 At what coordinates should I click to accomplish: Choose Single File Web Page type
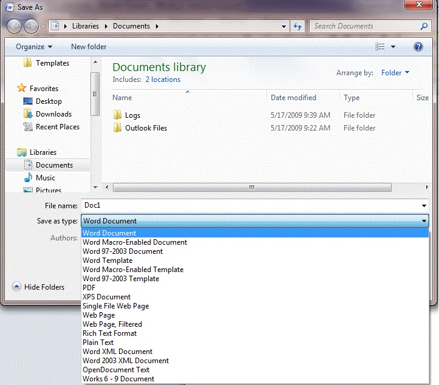[255, 306]
